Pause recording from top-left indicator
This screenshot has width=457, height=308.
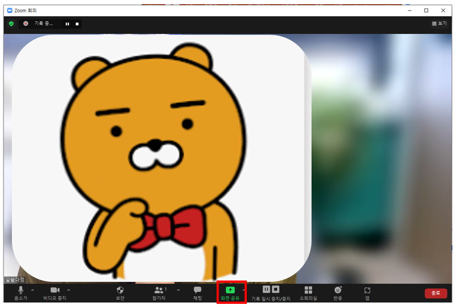67,24
